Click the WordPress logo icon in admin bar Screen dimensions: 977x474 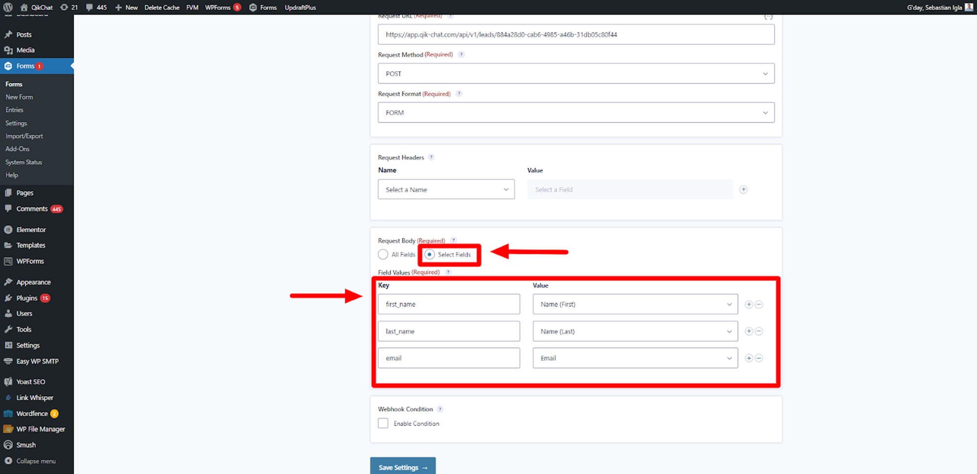pyautogui.click(x=8, y=7)
